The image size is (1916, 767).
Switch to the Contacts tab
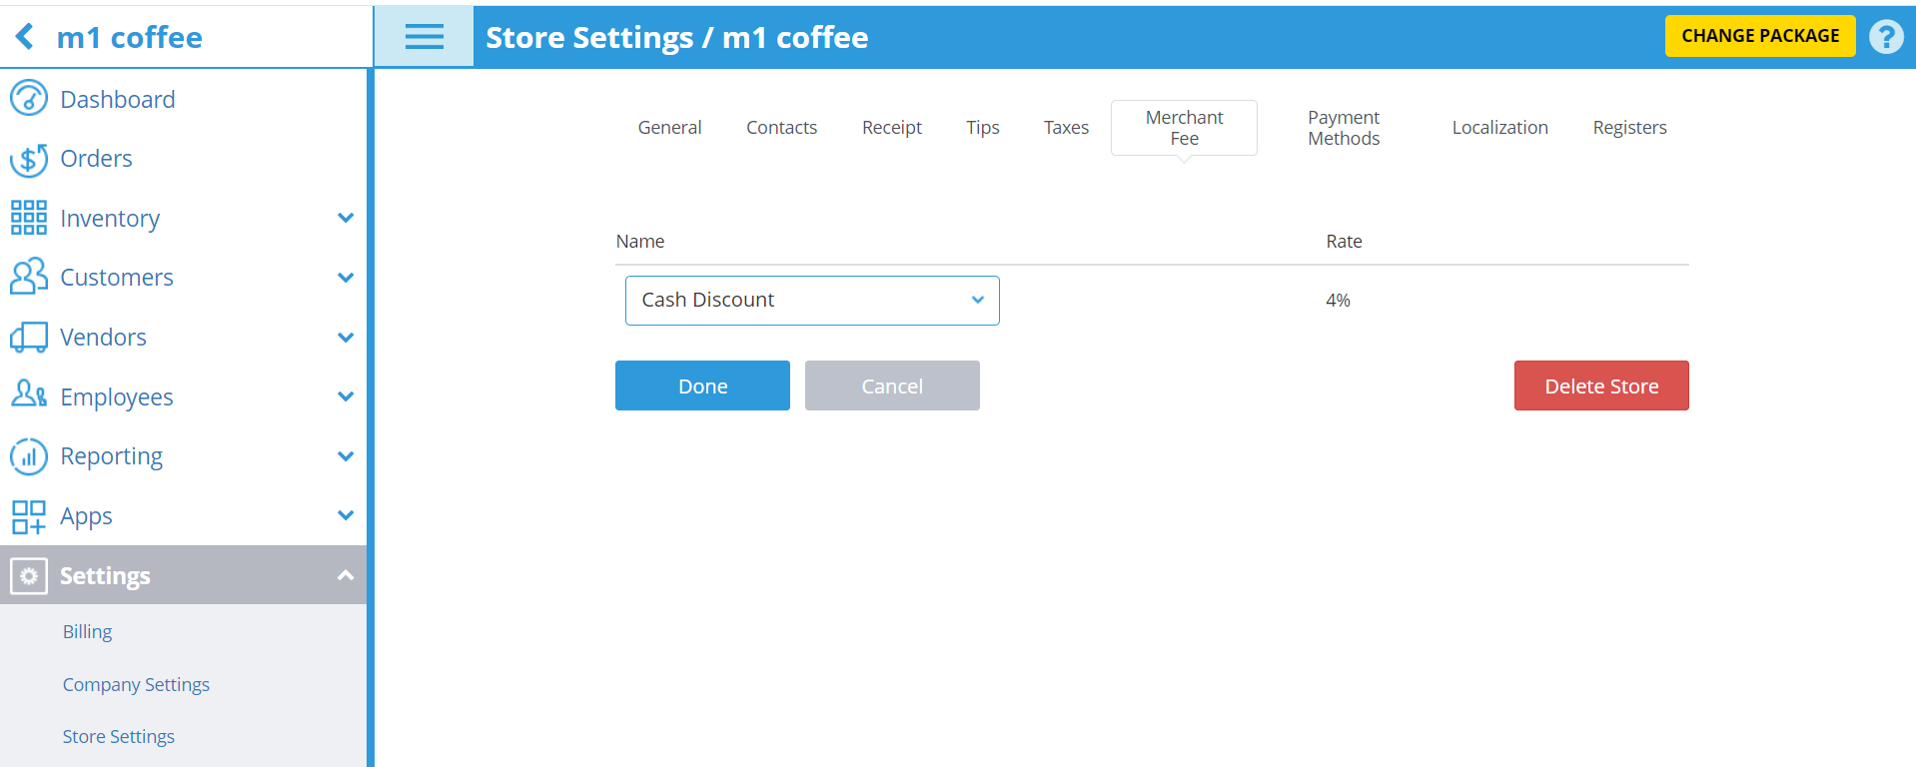click(x=781, y=128)
